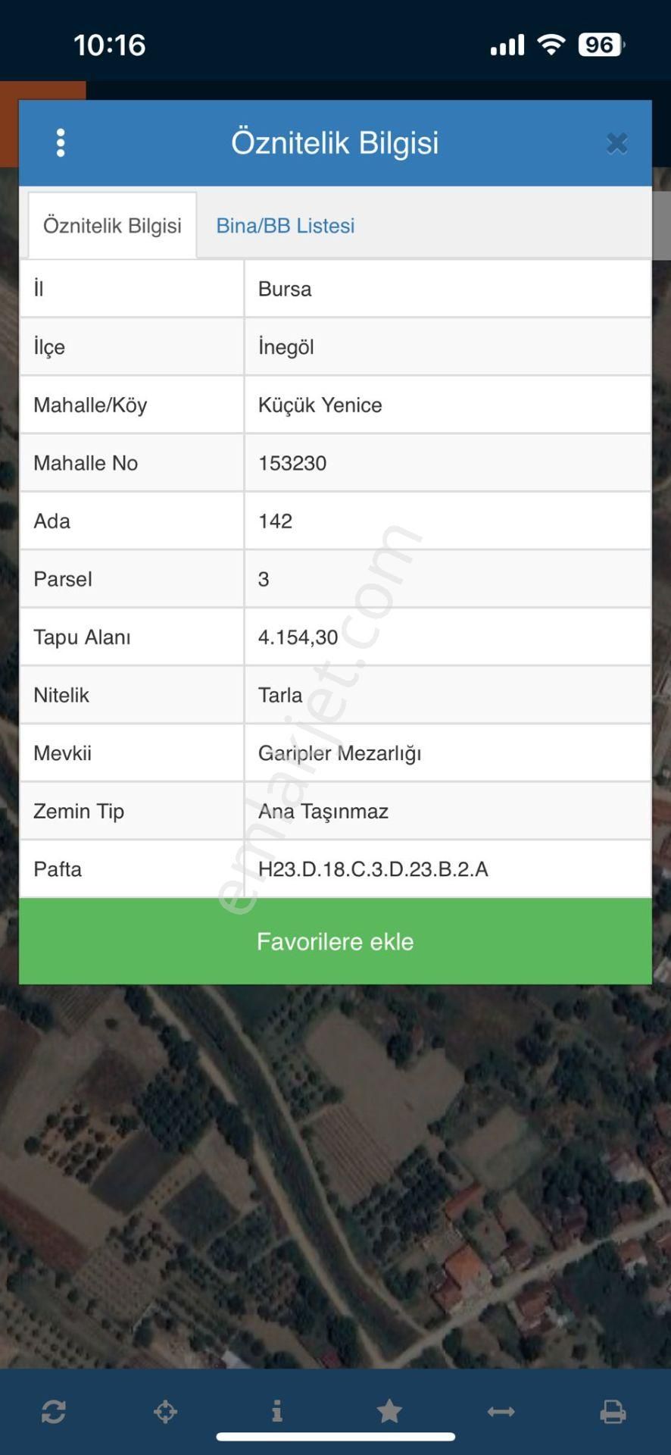Tap the satellite map below the dialog
Image resolution: width=671 pixels, height=1455 pixels.
pos(335,1175)
